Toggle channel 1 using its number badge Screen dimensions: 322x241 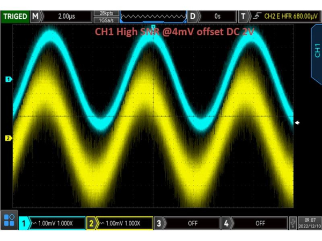(x=24, y=222)
